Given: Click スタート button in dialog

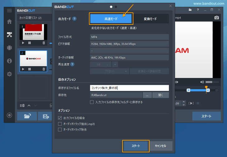Looking at the screenshot, I should [136, 146].
